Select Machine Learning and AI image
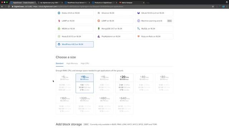 [154, 21]
